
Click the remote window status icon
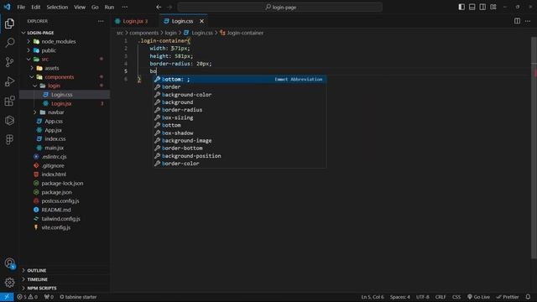pyautogui.click(x=7, y=297)
